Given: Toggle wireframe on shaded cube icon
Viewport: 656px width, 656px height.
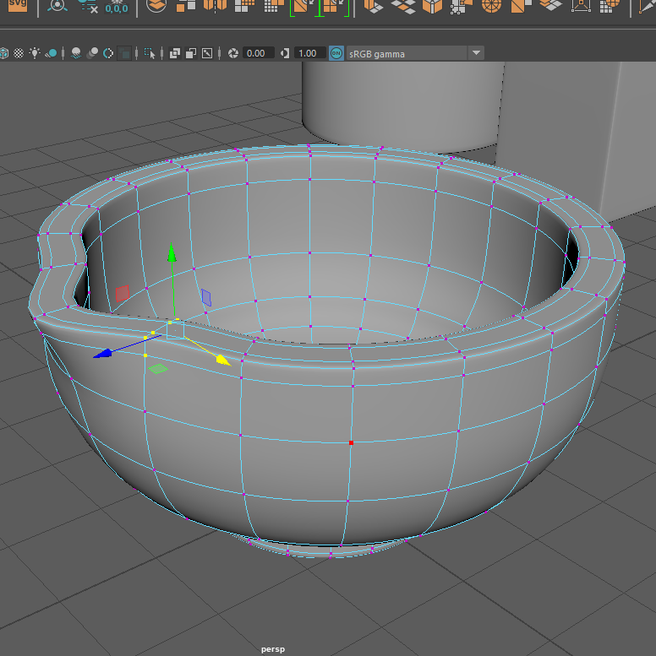Looking at the screenshot, I should 3,53.
